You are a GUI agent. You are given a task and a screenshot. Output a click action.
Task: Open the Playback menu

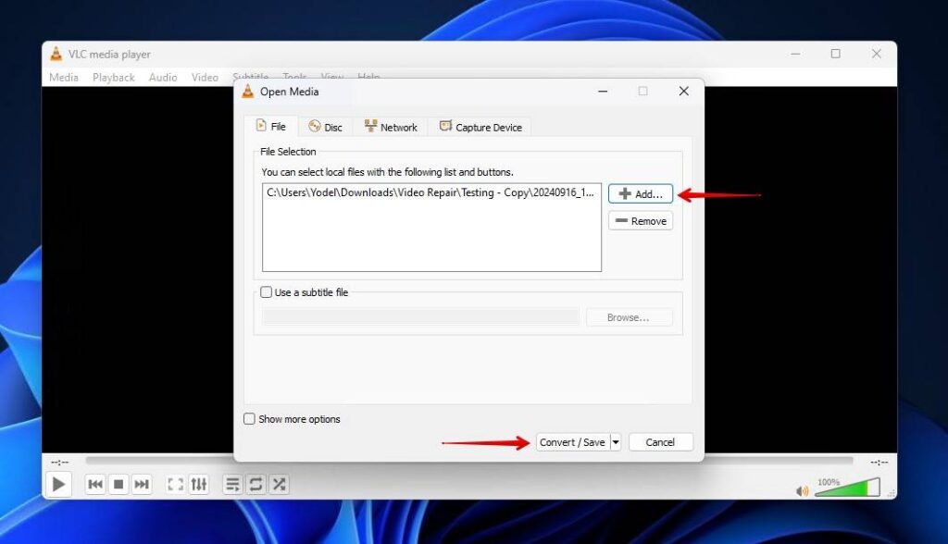pos(113,77)
